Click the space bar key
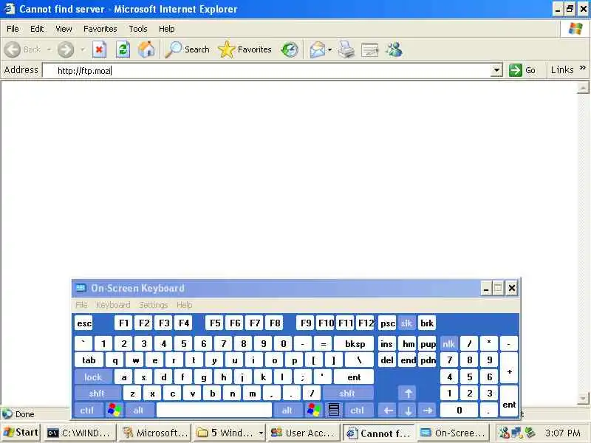This screenshot has height=443, width=591. [x=214, y=410]
